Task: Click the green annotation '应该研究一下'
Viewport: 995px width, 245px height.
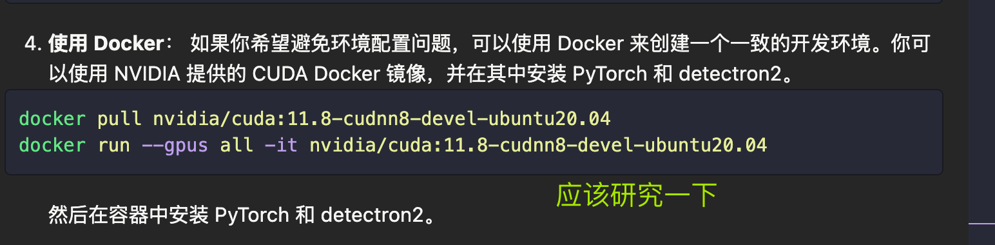Action: pos(637,195)
